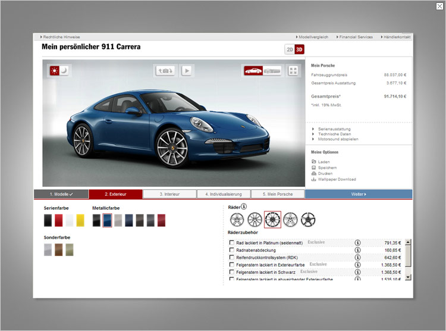Image resolution: width=446 pixels, height=331 pixels.
Task: Select the fifth black wheel design
Action: point(308,220)
